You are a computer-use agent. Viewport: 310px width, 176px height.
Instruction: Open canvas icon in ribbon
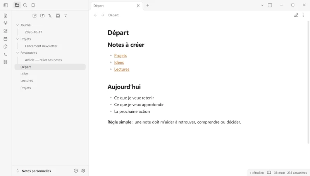[x=5, y=31]
